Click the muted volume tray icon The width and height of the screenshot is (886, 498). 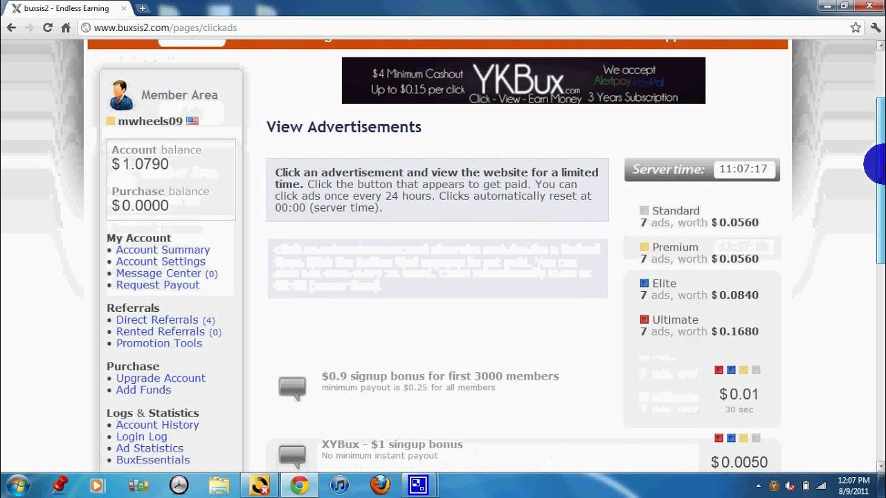(790, 486)
